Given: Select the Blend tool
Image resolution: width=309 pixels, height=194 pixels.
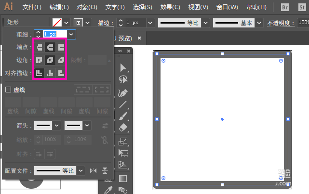Looking at the screenshot, I should coord(123,190).
